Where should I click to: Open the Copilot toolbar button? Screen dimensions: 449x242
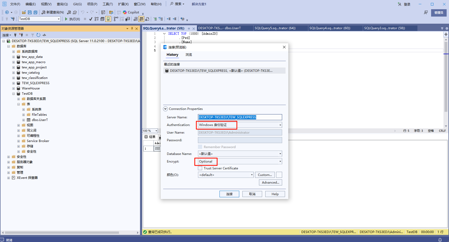(131, 12)
